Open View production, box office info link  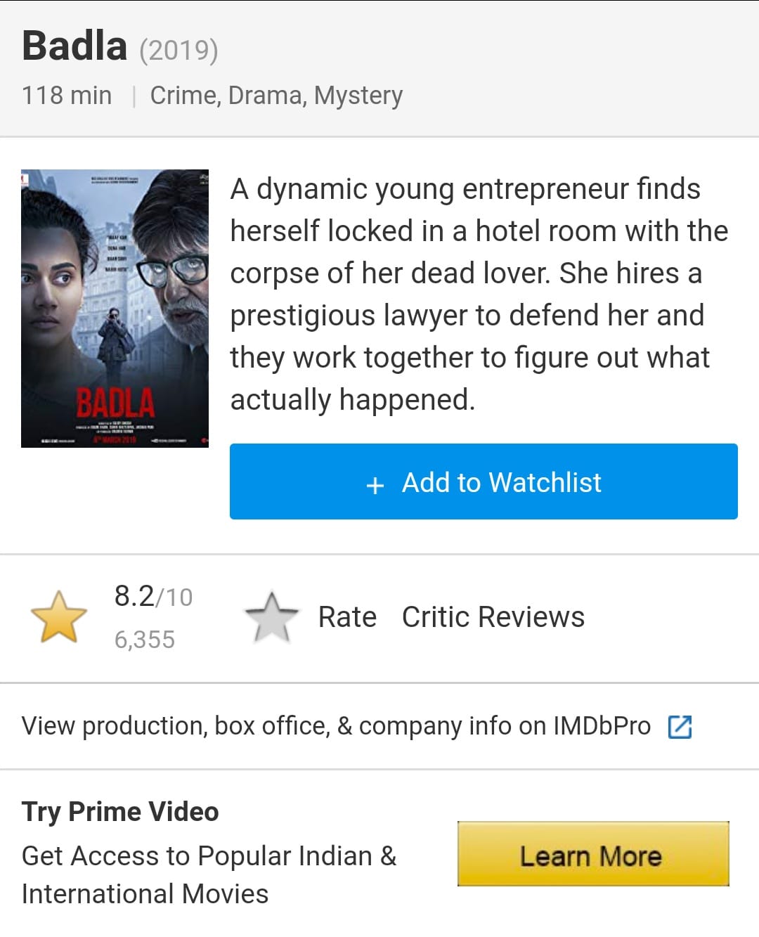(336, 726)
